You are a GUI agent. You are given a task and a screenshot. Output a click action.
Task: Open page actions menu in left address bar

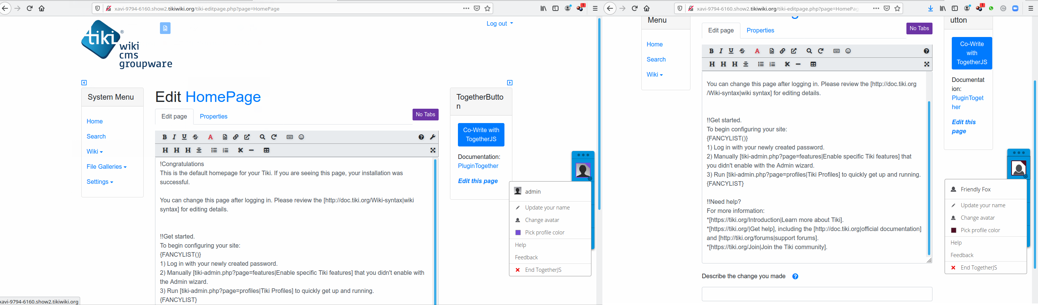coord(466,8)
